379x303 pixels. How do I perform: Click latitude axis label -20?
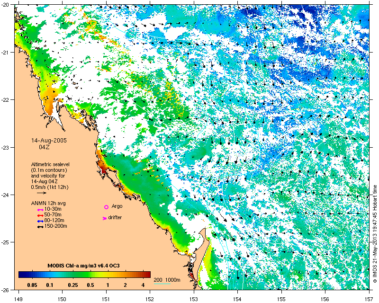coord(5,5)
